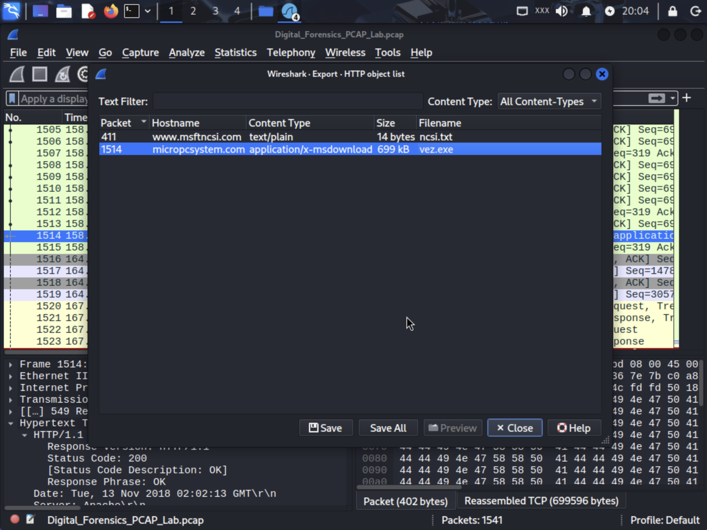Click inside the Text Filter field

coord(288,102)
